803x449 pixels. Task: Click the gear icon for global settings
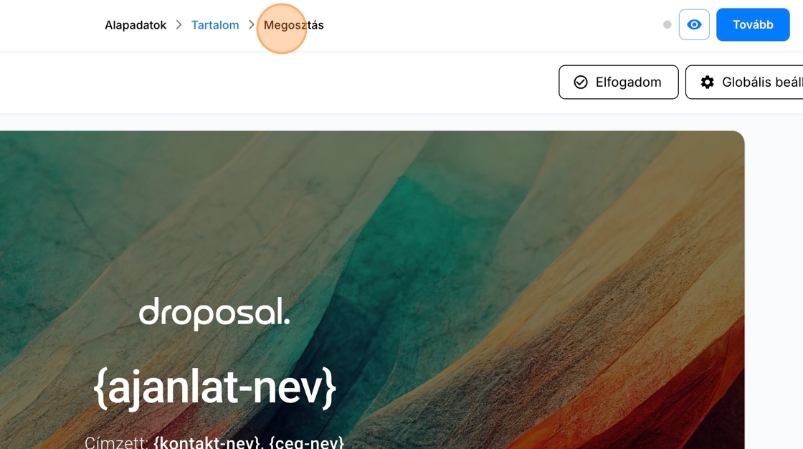pos(707,82)
